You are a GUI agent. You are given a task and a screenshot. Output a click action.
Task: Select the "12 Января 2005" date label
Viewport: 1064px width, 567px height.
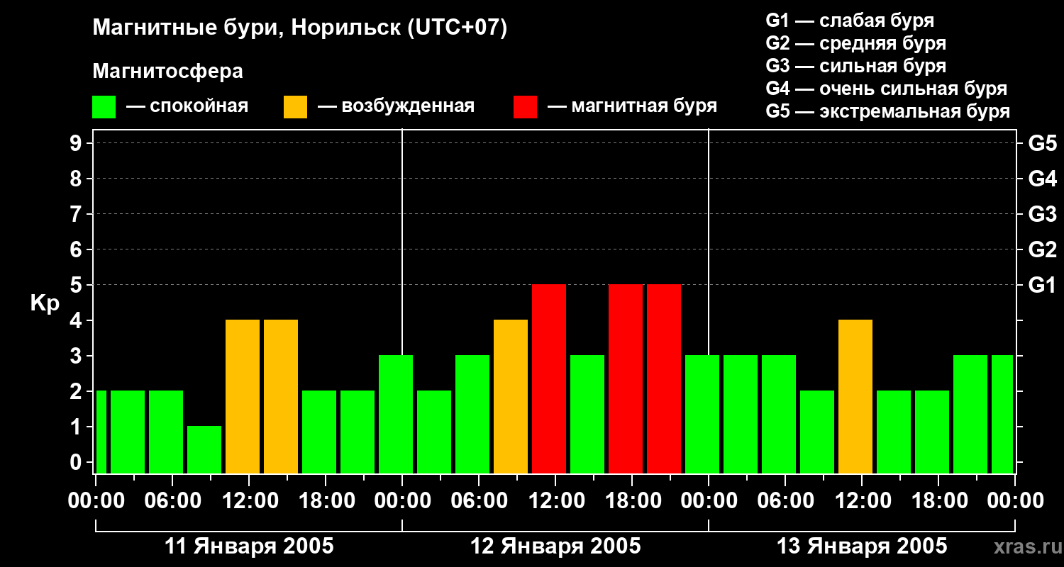[555, 546]
